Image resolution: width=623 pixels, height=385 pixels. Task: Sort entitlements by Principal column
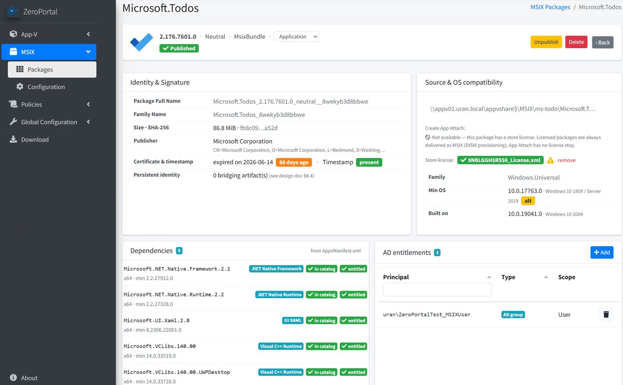pyautogui.click(x=489, y=277)
